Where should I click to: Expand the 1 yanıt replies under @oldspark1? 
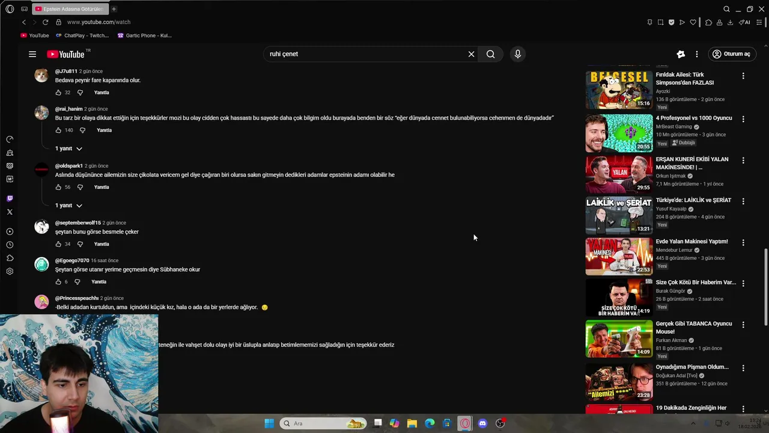click(x=68, y=206)
